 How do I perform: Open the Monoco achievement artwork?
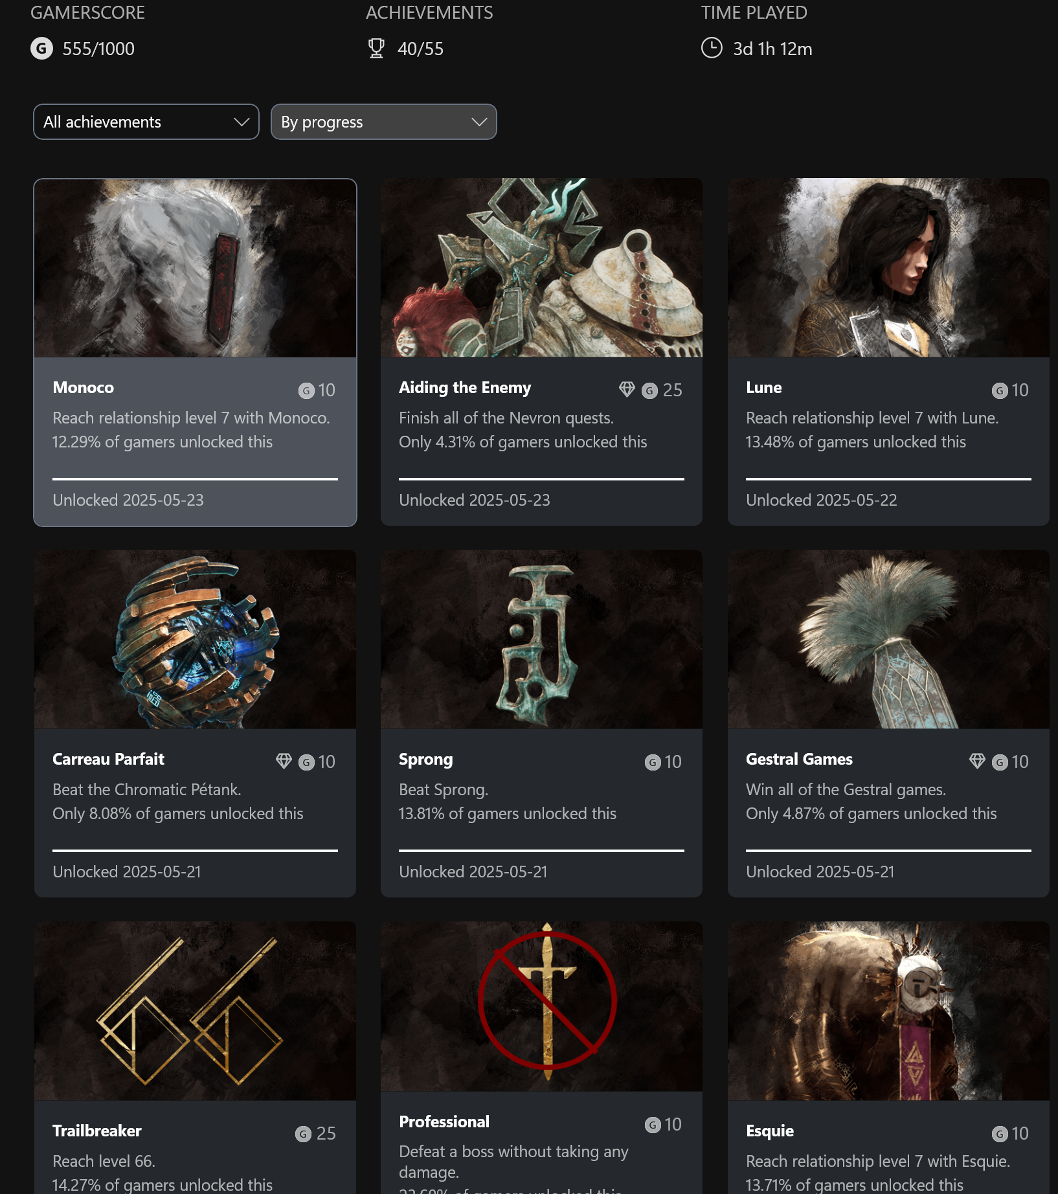click(x=195, y=268)
